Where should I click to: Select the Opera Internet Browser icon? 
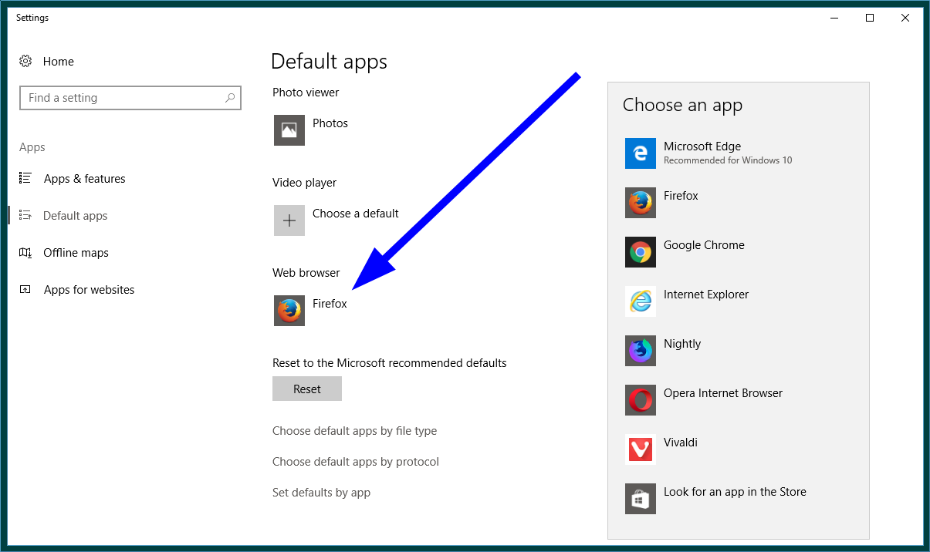coord(641,400)
